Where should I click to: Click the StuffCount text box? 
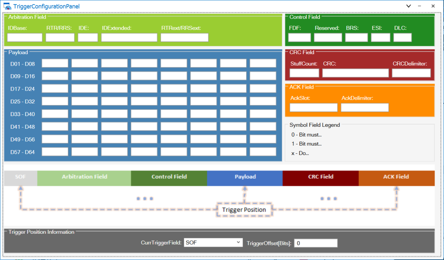(304, 73)
